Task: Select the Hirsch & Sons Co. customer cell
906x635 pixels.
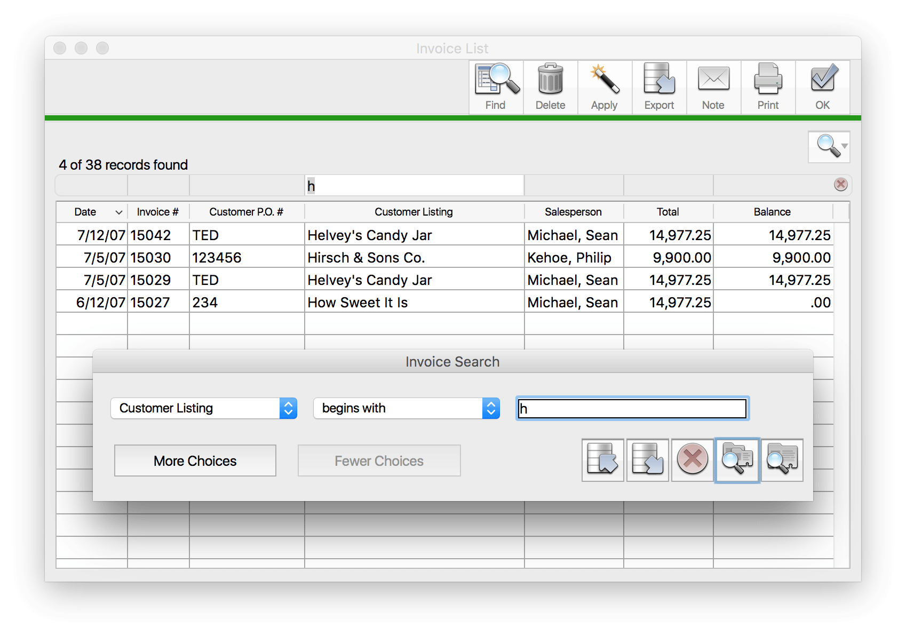Action: click(414, 257)
